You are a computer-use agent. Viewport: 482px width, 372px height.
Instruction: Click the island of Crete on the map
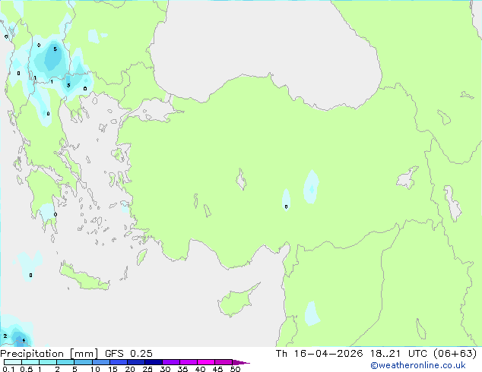click(x=84, y=278)
